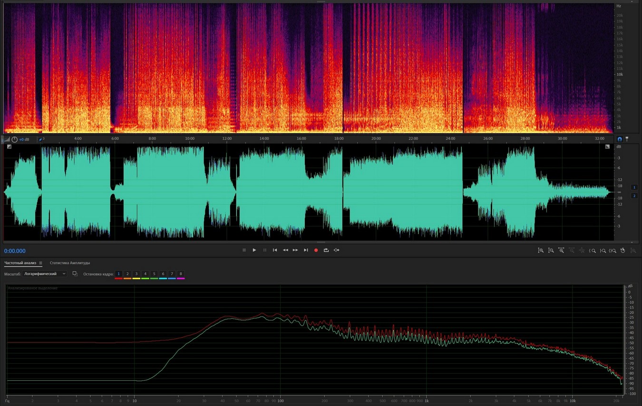Select the Частотный анализ tab
The width and height of the screenshot is (642, 406).
20,263
